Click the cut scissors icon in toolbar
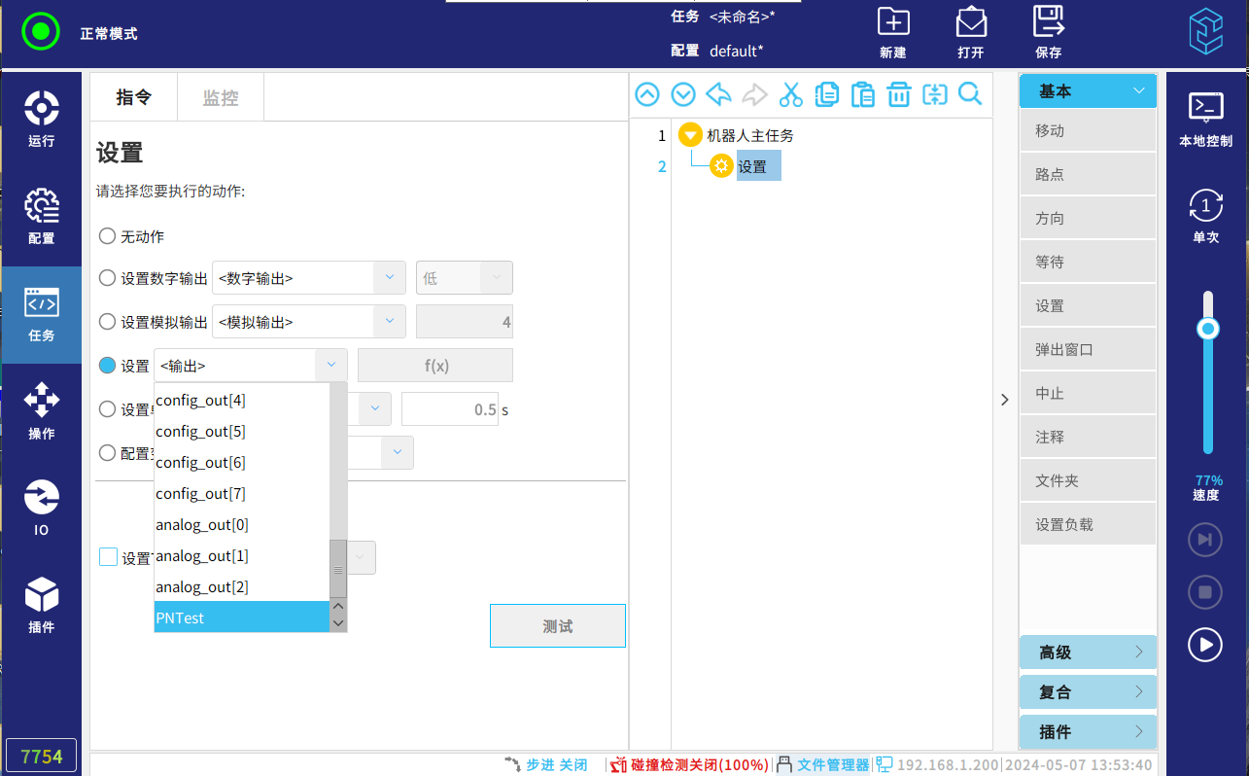Viewport: 1249px width, 776px height. (x=791, y=94)
